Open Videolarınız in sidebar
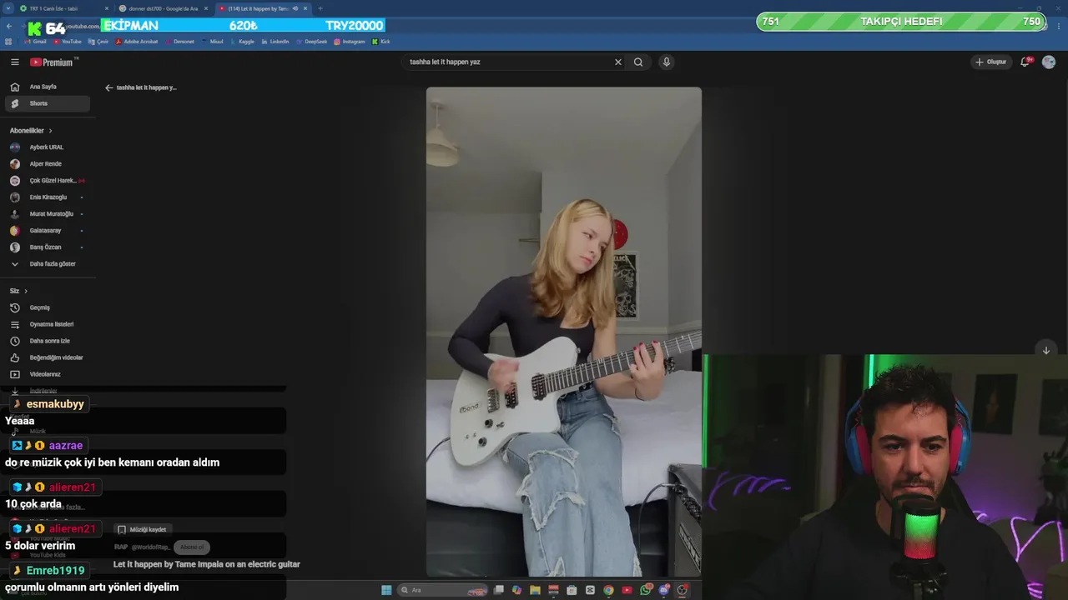This screenshot has width=1068, height=600. pos(48,374)
